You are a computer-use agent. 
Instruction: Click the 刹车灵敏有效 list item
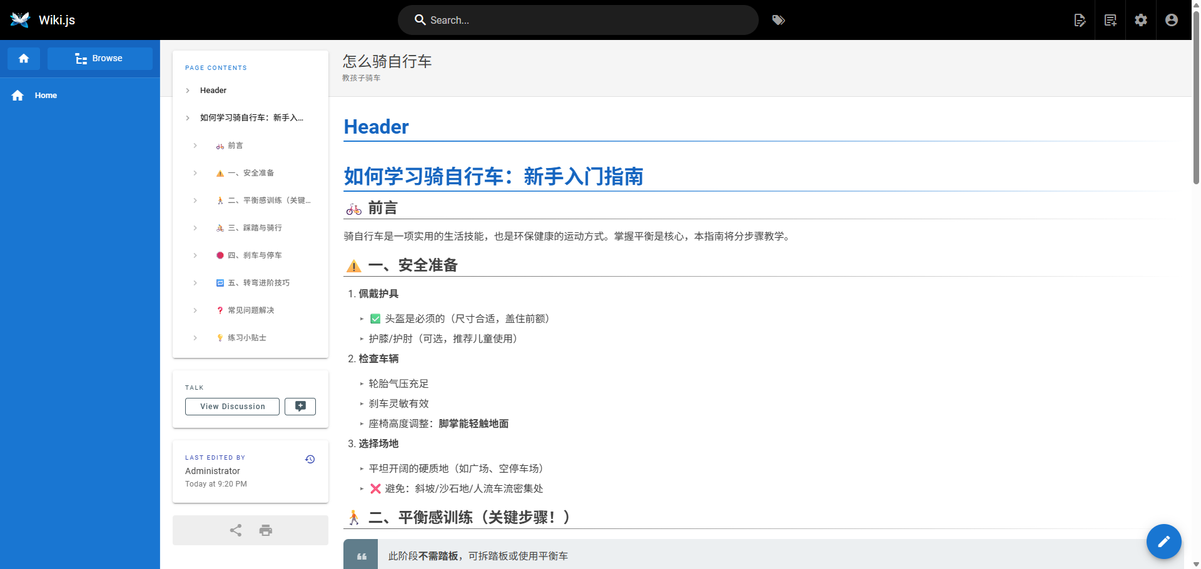click(x=398, y=404)
